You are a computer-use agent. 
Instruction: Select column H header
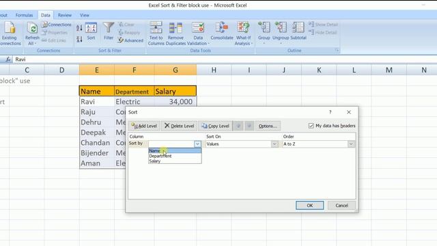tap(214, 70)
